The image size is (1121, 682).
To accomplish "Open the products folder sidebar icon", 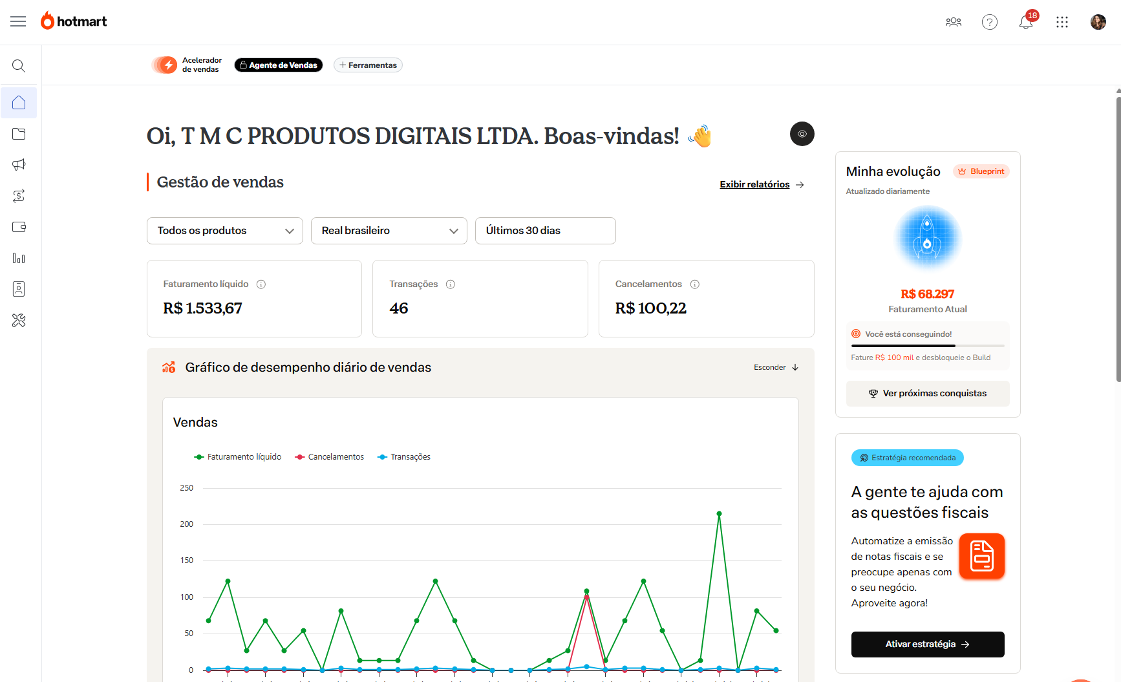I will (x=19, y=134).
